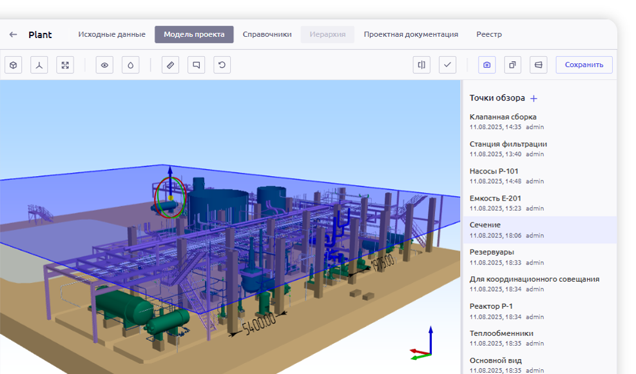Viewport: 636px width, 374px height.
Task: Toggle visibility with the eye icon
Action: pyautogui.click(x=104, y=65)
